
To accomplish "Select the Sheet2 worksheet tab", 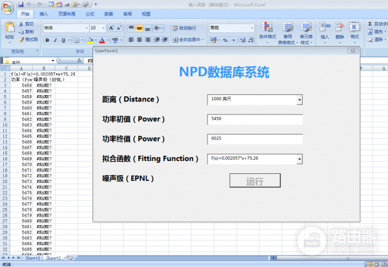I will point(53,258).
